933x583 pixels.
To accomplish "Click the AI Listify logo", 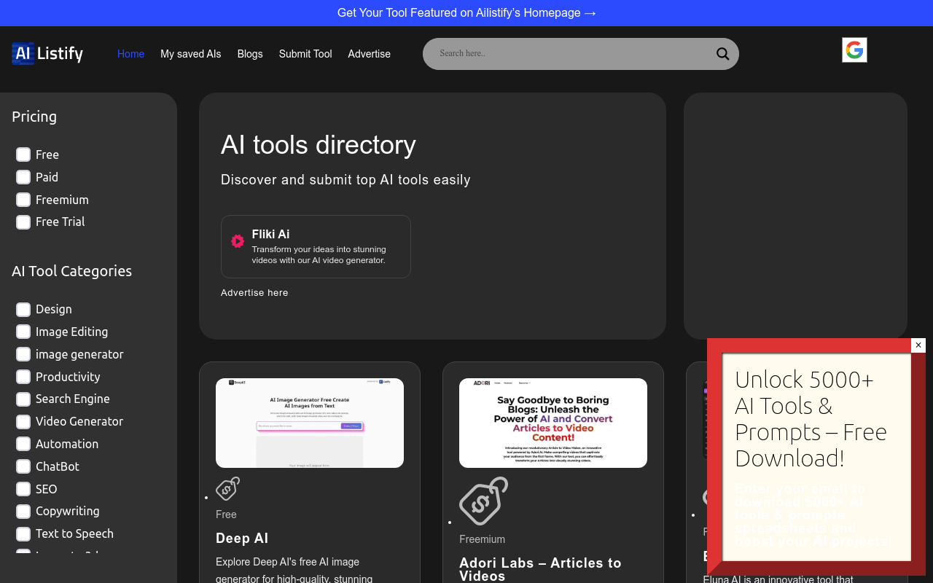I will pyautogui.click(x=47, y=53).
